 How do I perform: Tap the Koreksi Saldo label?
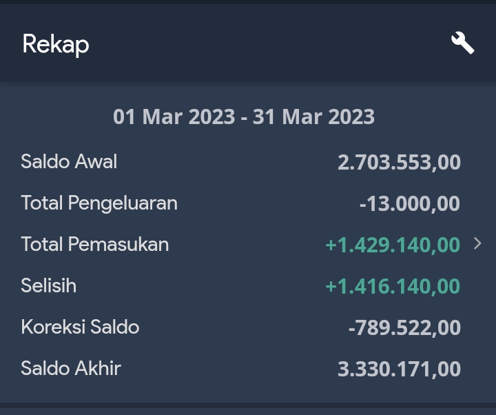click(x=80, y=327)
